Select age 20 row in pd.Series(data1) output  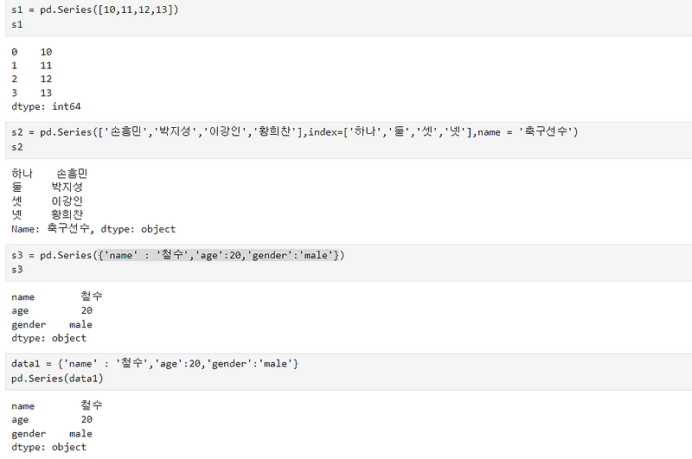[x=52, y=419]
